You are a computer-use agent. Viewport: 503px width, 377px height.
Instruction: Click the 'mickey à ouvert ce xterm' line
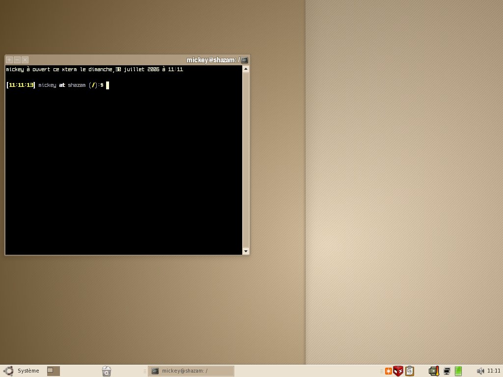tap(95, 69)
